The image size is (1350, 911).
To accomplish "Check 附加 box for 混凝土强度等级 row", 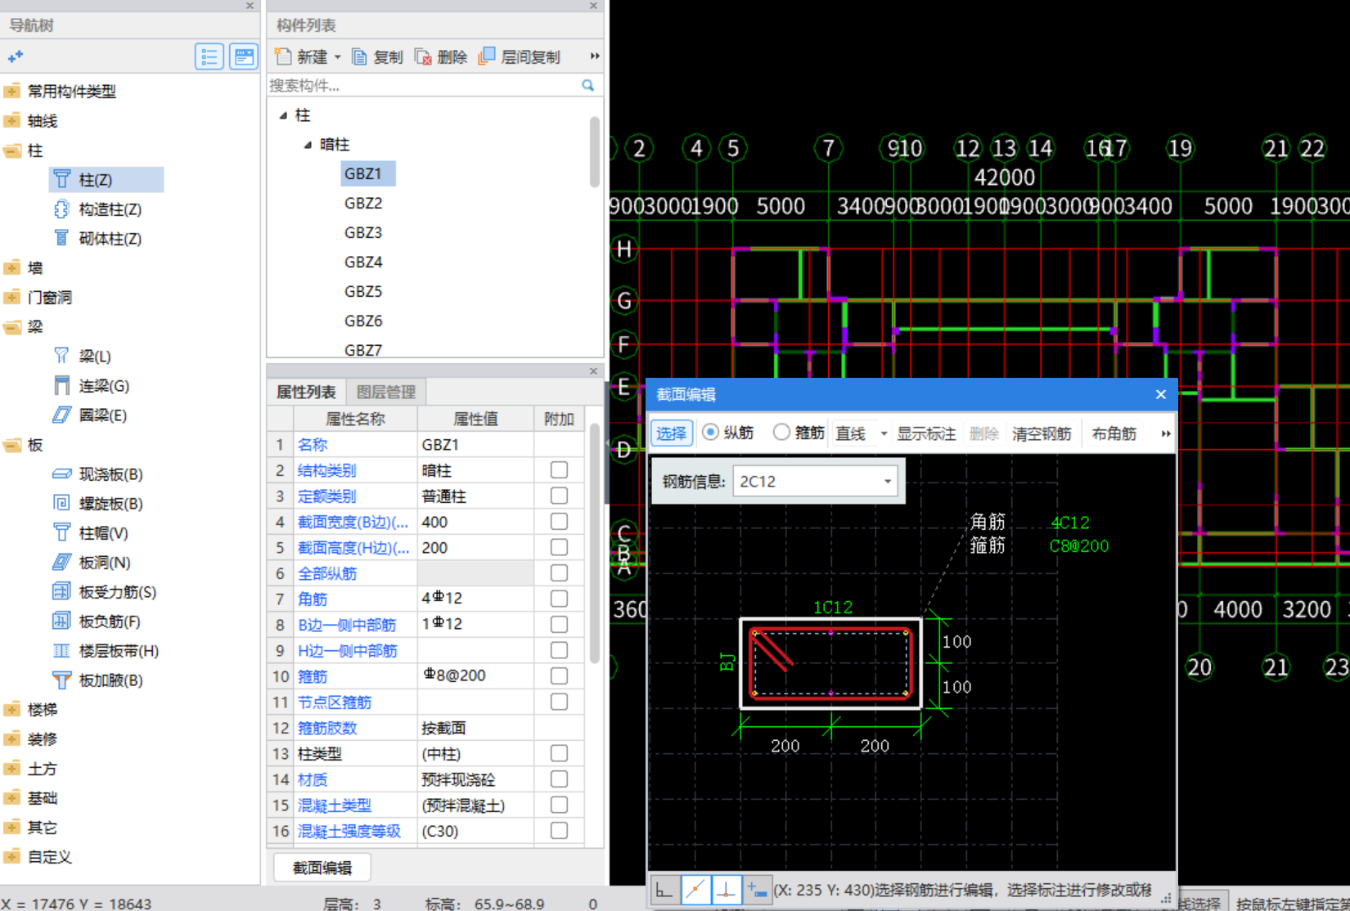I will 559,830.
